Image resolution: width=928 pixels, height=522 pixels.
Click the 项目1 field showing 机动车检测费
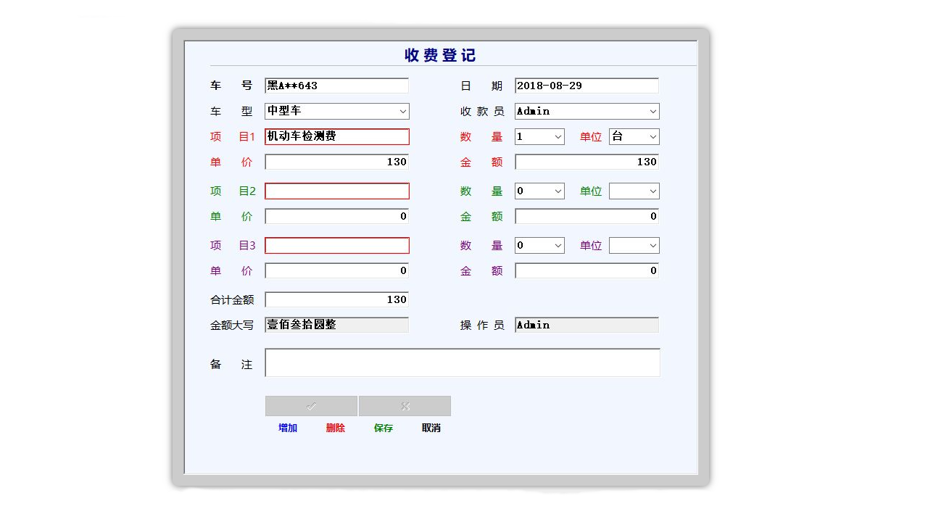coord(336,136)
